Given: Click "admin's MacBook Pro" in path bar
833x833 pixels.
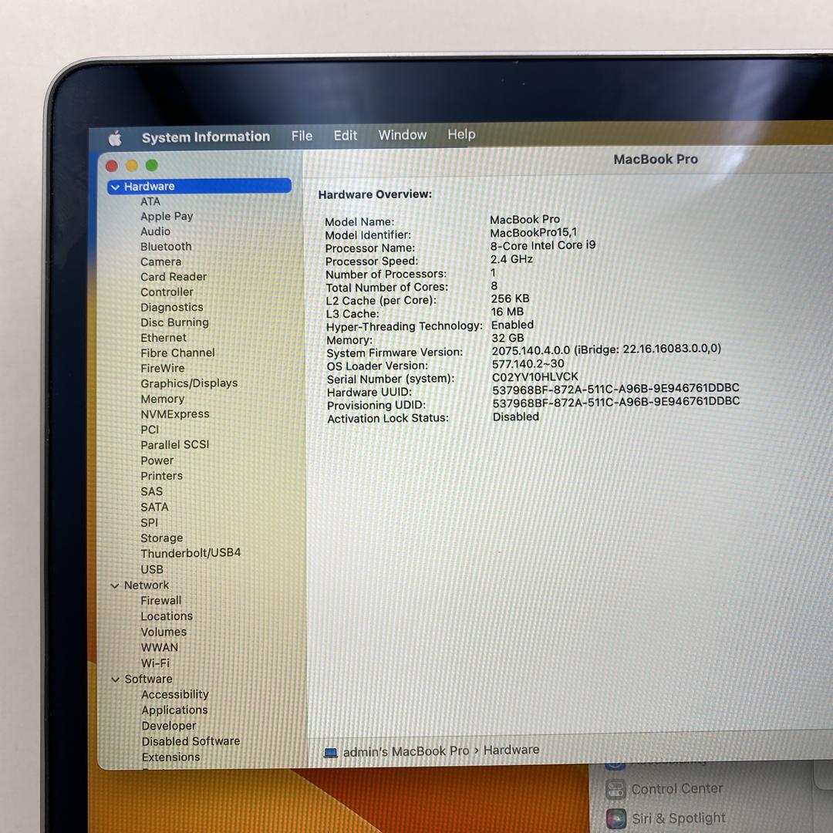Looking at the screenshot, I should click(x=406, y=751).
